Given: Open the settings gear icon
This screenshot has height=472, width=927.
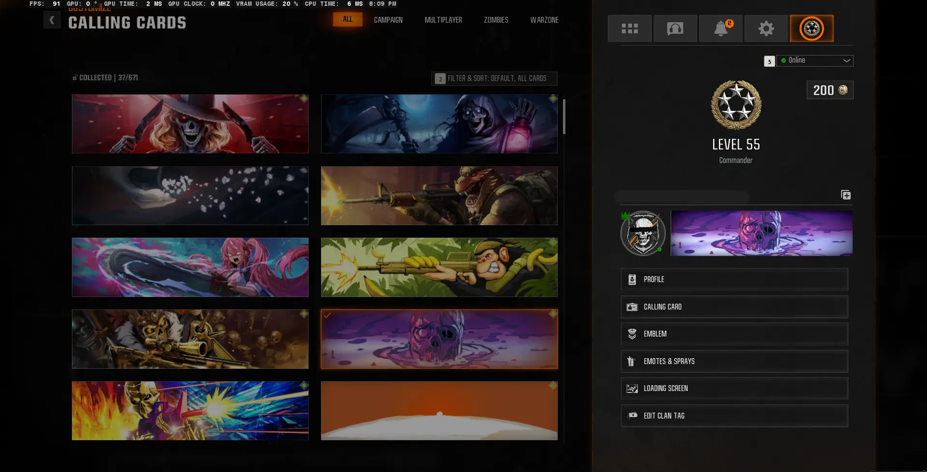Looking at the screenshot, I should (x=766, y=28).
